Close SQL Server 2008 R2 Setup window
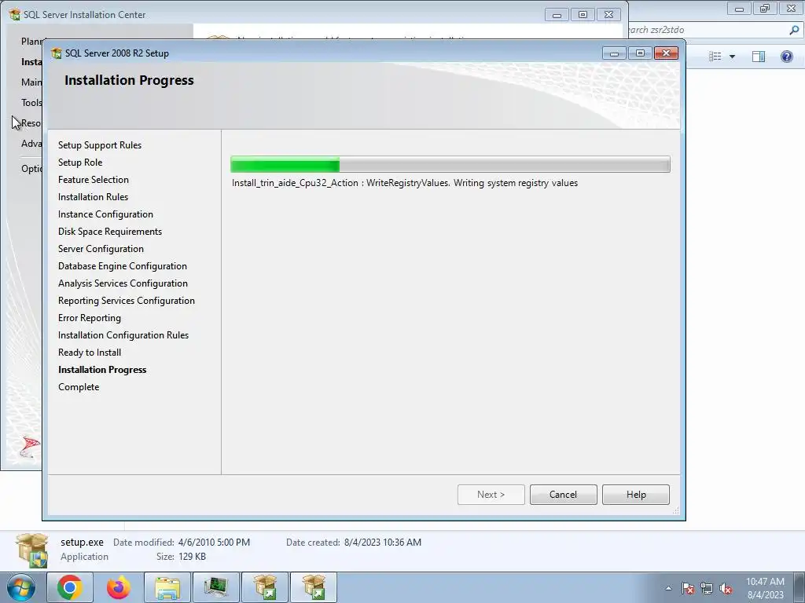Screen dimensions: 805x603 pos(666,53)
